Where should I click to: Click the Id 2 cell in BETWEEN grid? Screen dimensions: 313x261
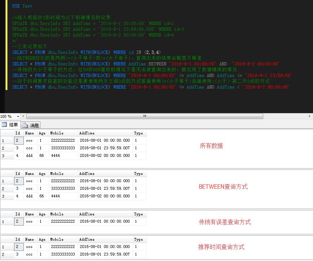pos(19,181)
